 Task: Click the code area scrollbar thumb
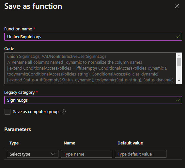pyautogui.click(x=179, y=62)
